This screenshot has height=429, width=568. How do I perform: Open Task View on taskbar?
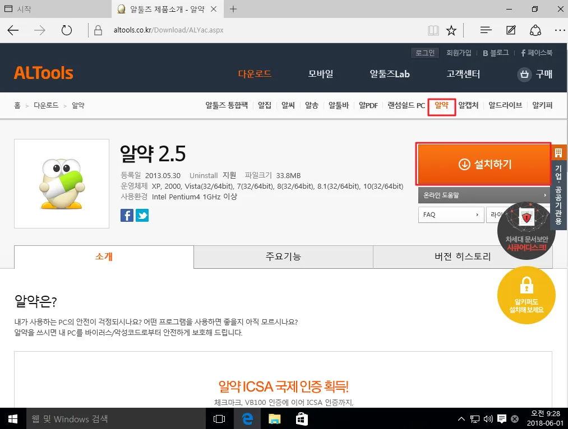click(219, 419)
